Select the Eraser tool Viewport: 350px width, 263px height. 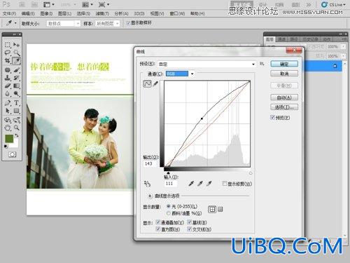point(8,86)
